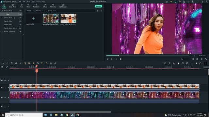Switch to the Titles tab
Viewport: 209px width, 117px height.
coord(28,6)
